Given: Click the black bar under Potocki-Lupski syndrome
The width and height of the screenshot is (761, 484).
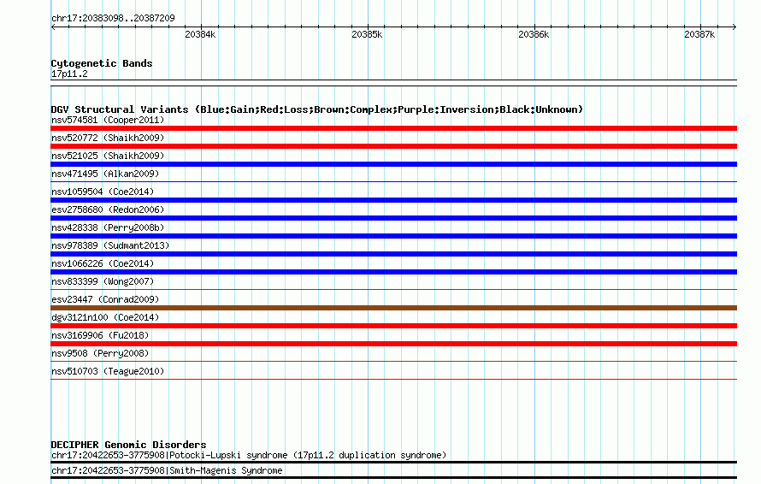Looking at the screenshot, I should click(x=393, y=463).
